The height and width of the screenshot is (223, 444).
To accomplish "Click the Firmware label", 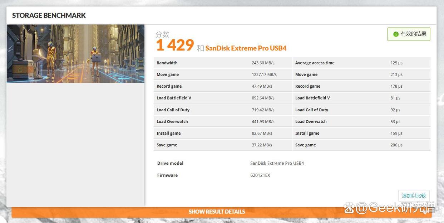I will (x=167, y=175).
